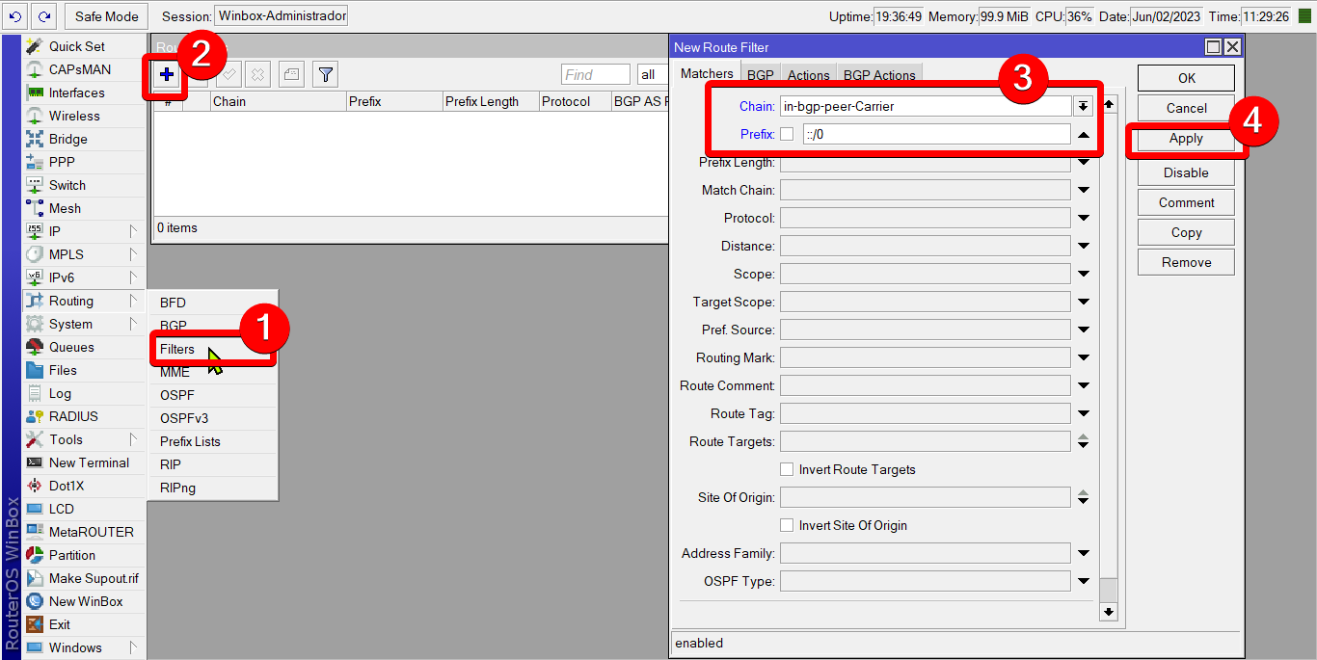
Task: Open LCD in sidebar
Action: tap(84, 509)
